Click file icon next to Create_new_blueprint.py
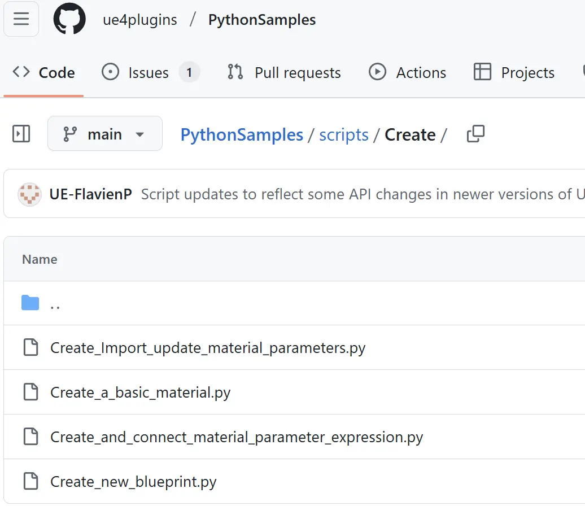 click(x=30, y=482)
